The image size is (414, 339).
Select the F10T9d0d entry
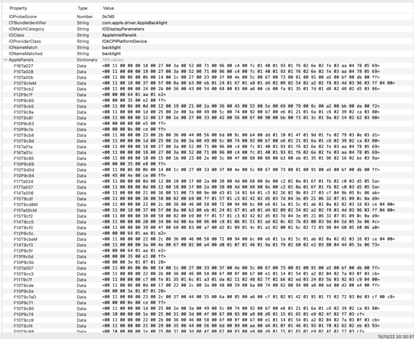(24, 170)
